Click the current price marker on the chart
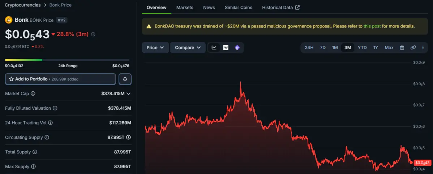 (411, 163)
